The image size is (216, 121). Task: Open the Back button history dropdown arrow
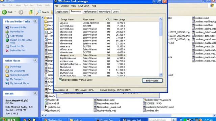coord(15,12)
